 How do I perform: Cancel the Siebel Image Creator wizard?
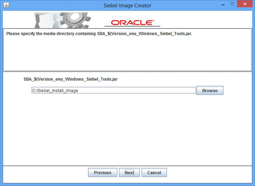point(154,173)
